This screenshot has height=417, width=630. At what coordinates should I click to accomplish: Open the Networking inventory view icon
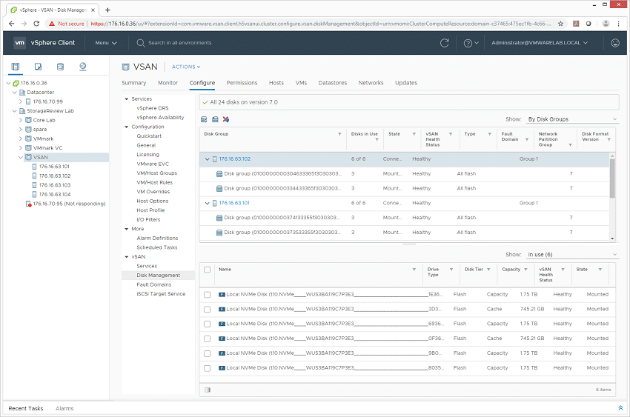tap(83, 67)
